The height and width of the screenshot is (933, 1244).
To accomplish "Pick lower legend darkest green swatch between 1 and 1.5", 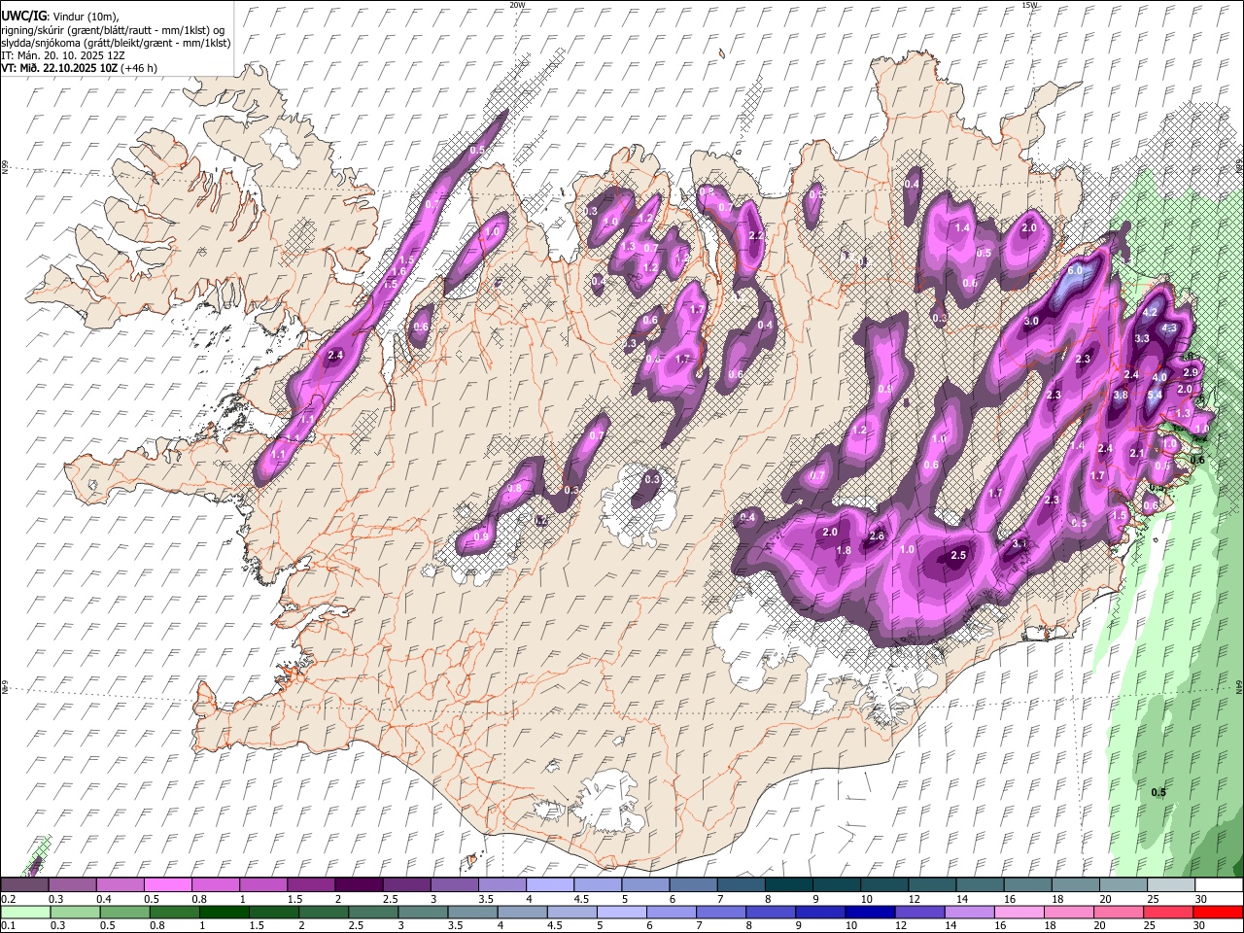I will pyautogui.click(x=224, y=913).
